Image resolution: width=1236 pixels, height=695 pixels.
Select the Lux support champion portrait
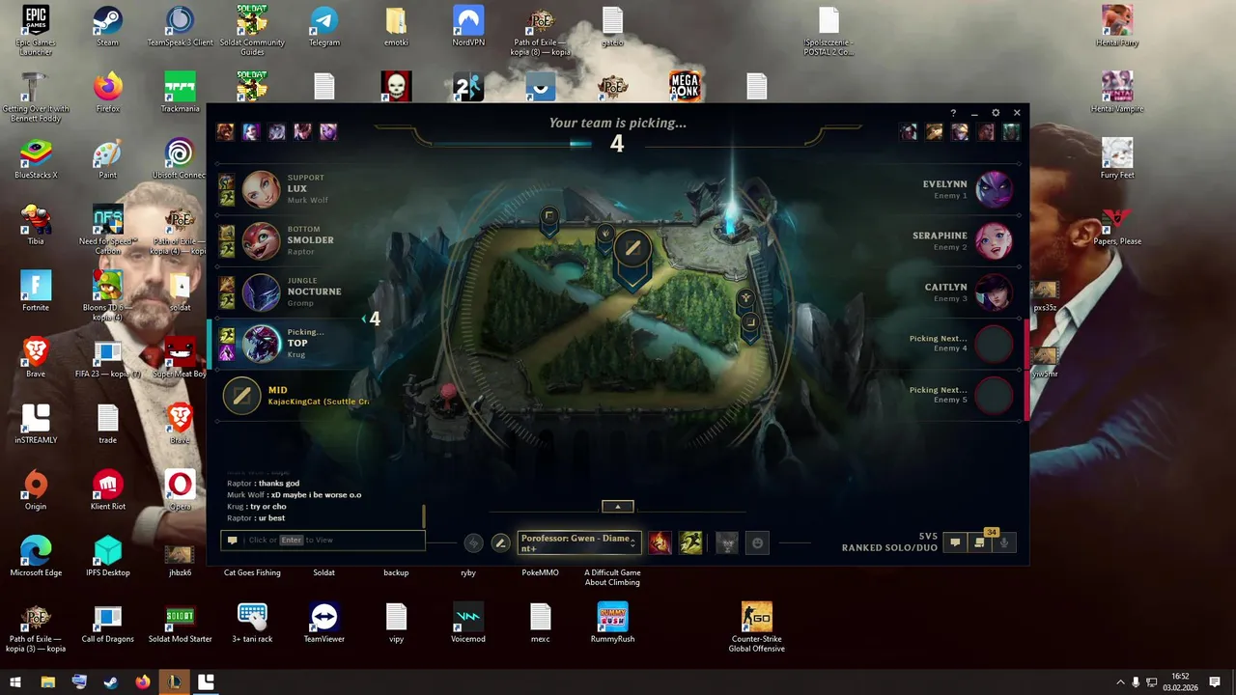tap(261, 189)
